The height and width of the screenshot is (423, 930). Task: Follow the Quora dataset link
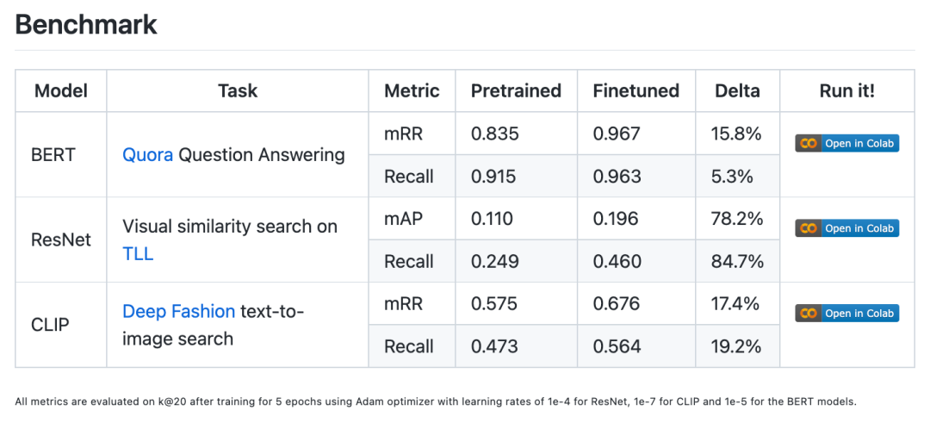[148, 155]
